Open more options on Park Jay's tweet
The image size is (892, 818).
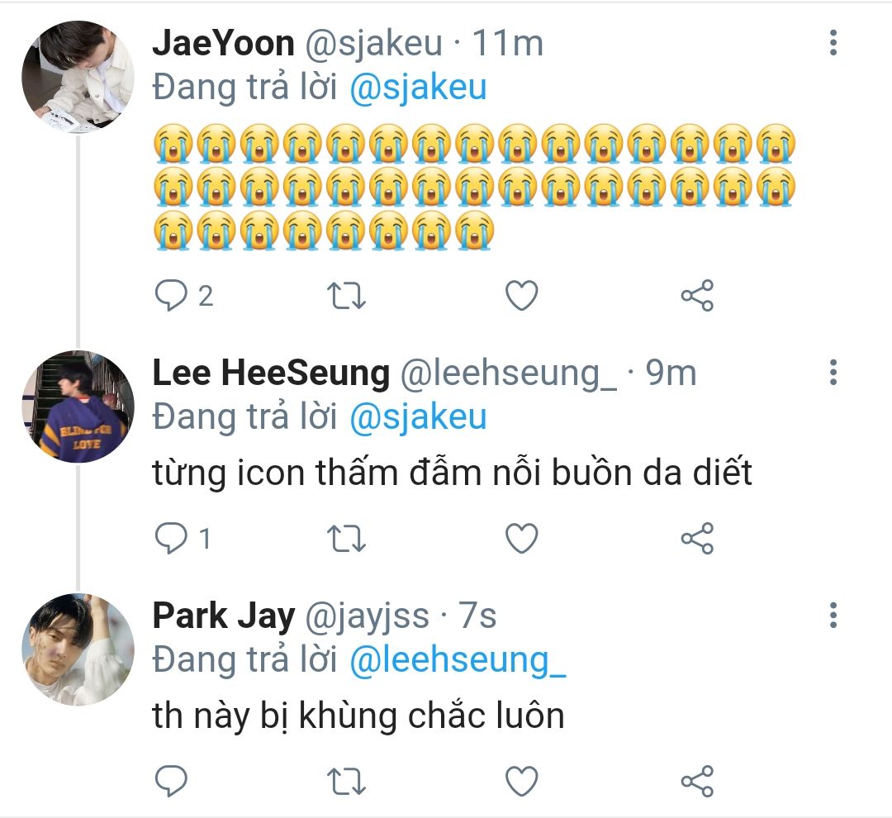click(833, 616)
